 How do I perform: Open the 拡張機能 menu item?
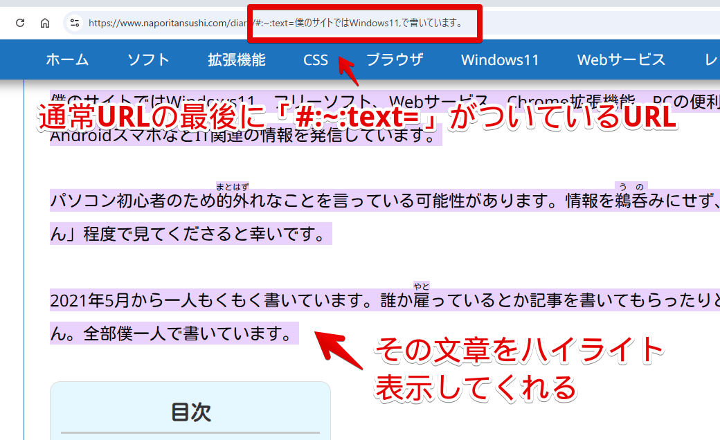[x=237, y=59]
